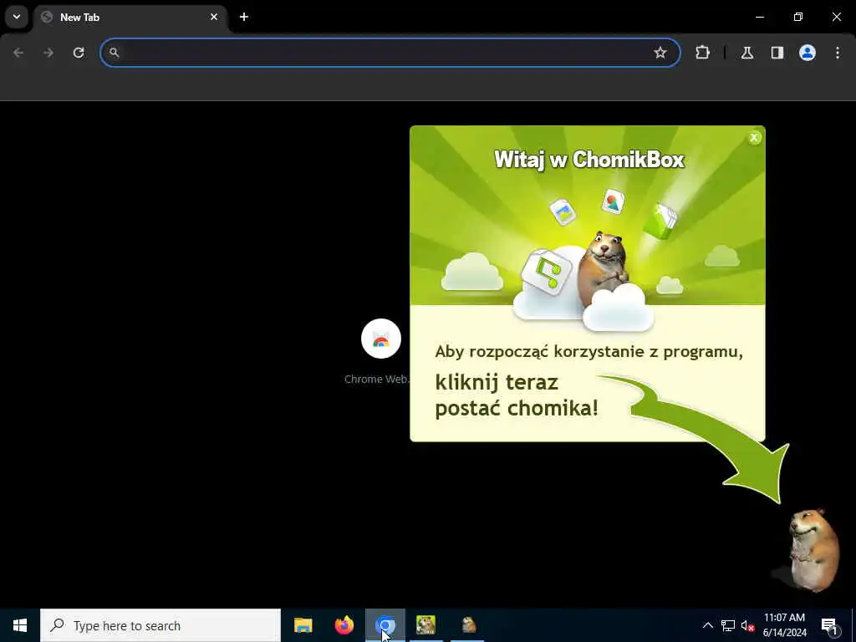The image size is (856, 642).
Task: Expand the tab search dropdown
Action: pos(17,17)
